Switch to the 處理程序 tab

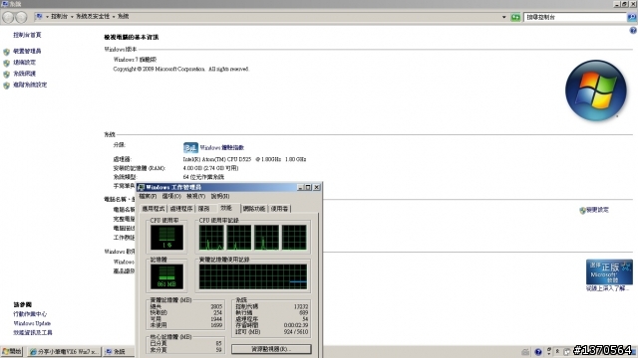[181, 209]
